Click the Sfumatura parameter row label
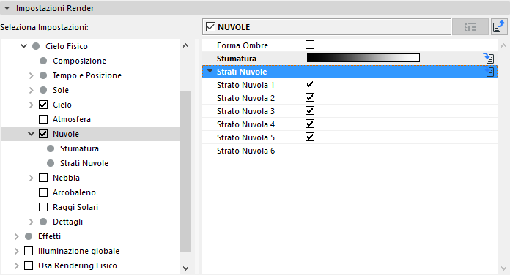 (237, 59)
